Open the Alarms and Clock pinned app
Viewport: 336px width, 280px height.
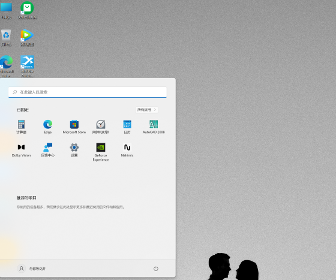101,127
